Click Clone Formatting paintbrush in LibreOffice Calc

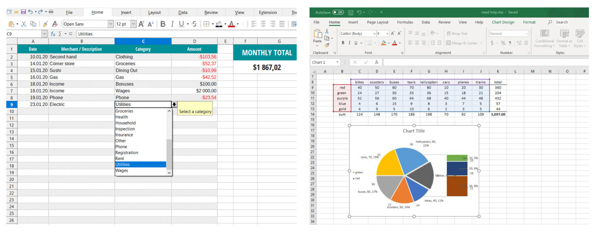click(x=45, y=24)
